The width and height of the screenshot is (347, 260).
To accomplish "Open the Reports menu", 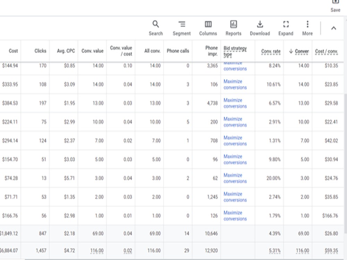I will 233,28.
